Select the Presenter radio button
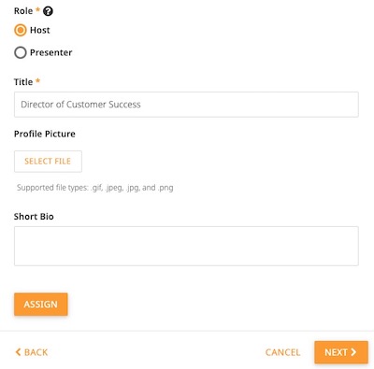Image resolution: width=374 pixels, height=369 pixels. point(21,52)
